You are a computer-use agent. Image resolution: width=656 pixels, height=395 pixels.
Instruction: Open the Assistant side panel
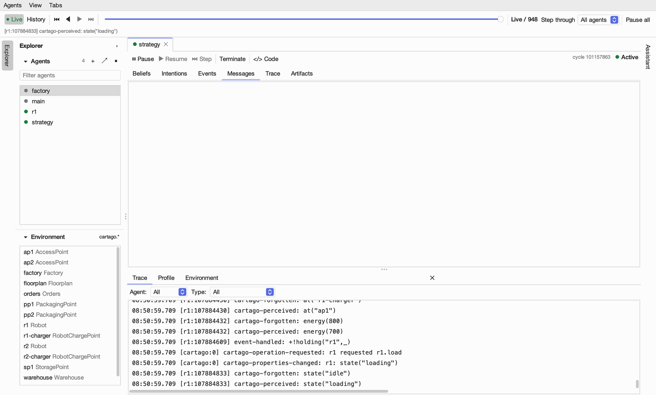pyautogui.click(x=648, y=57)
